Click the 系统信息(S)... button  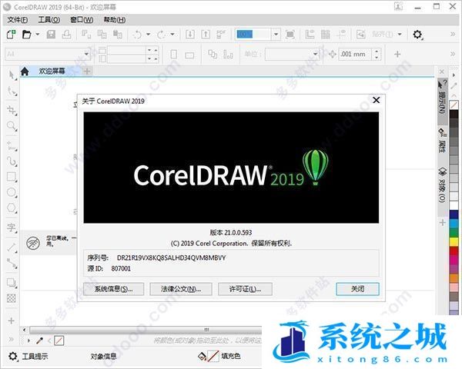tap(113, 289)
